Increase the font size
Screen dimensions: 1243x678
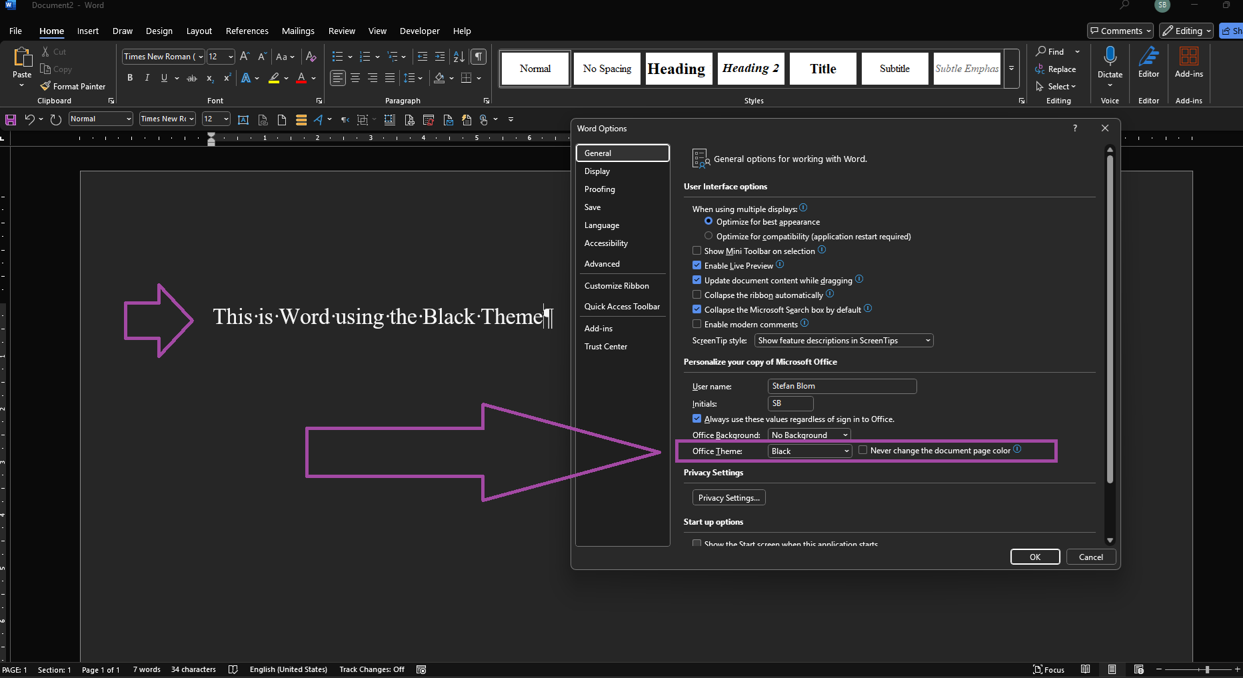(x=245, y=57)
